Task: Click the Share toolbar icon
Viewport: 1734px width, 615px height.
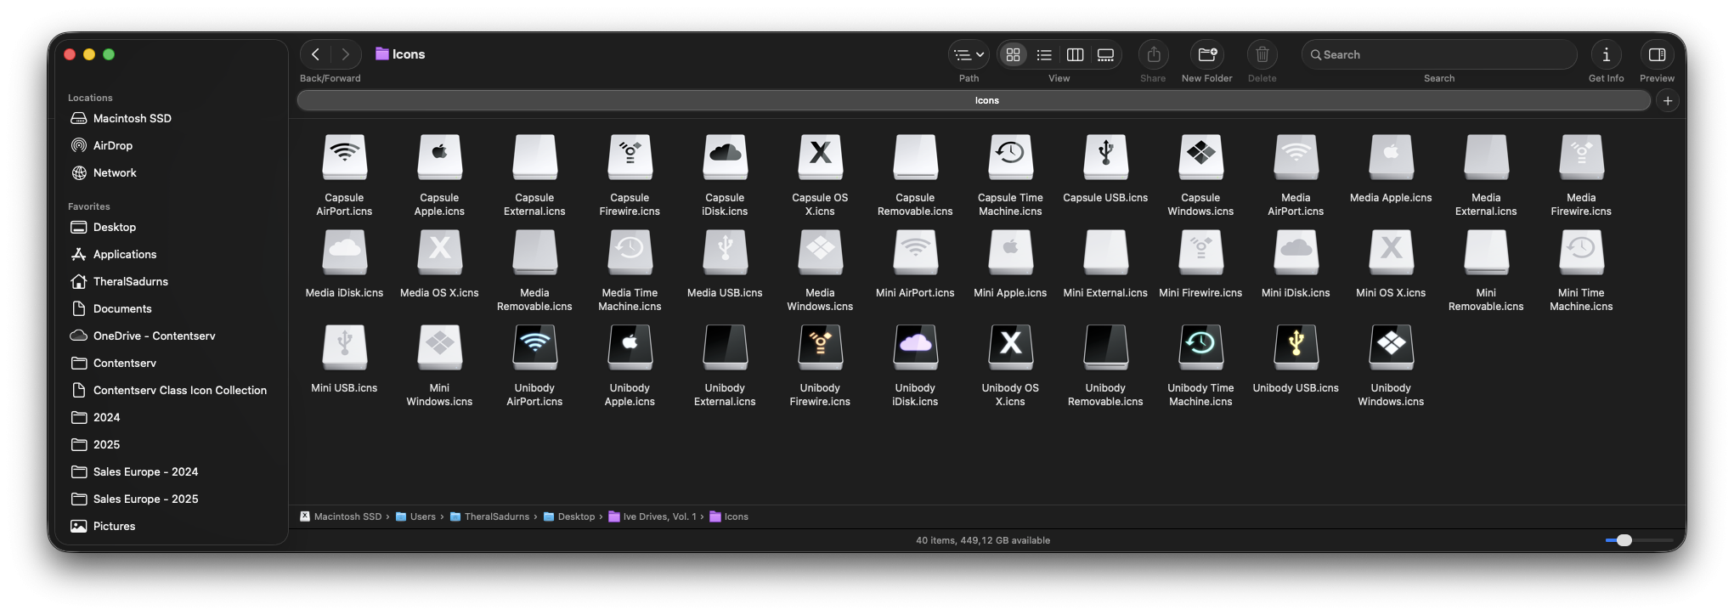Action: 1153,55
